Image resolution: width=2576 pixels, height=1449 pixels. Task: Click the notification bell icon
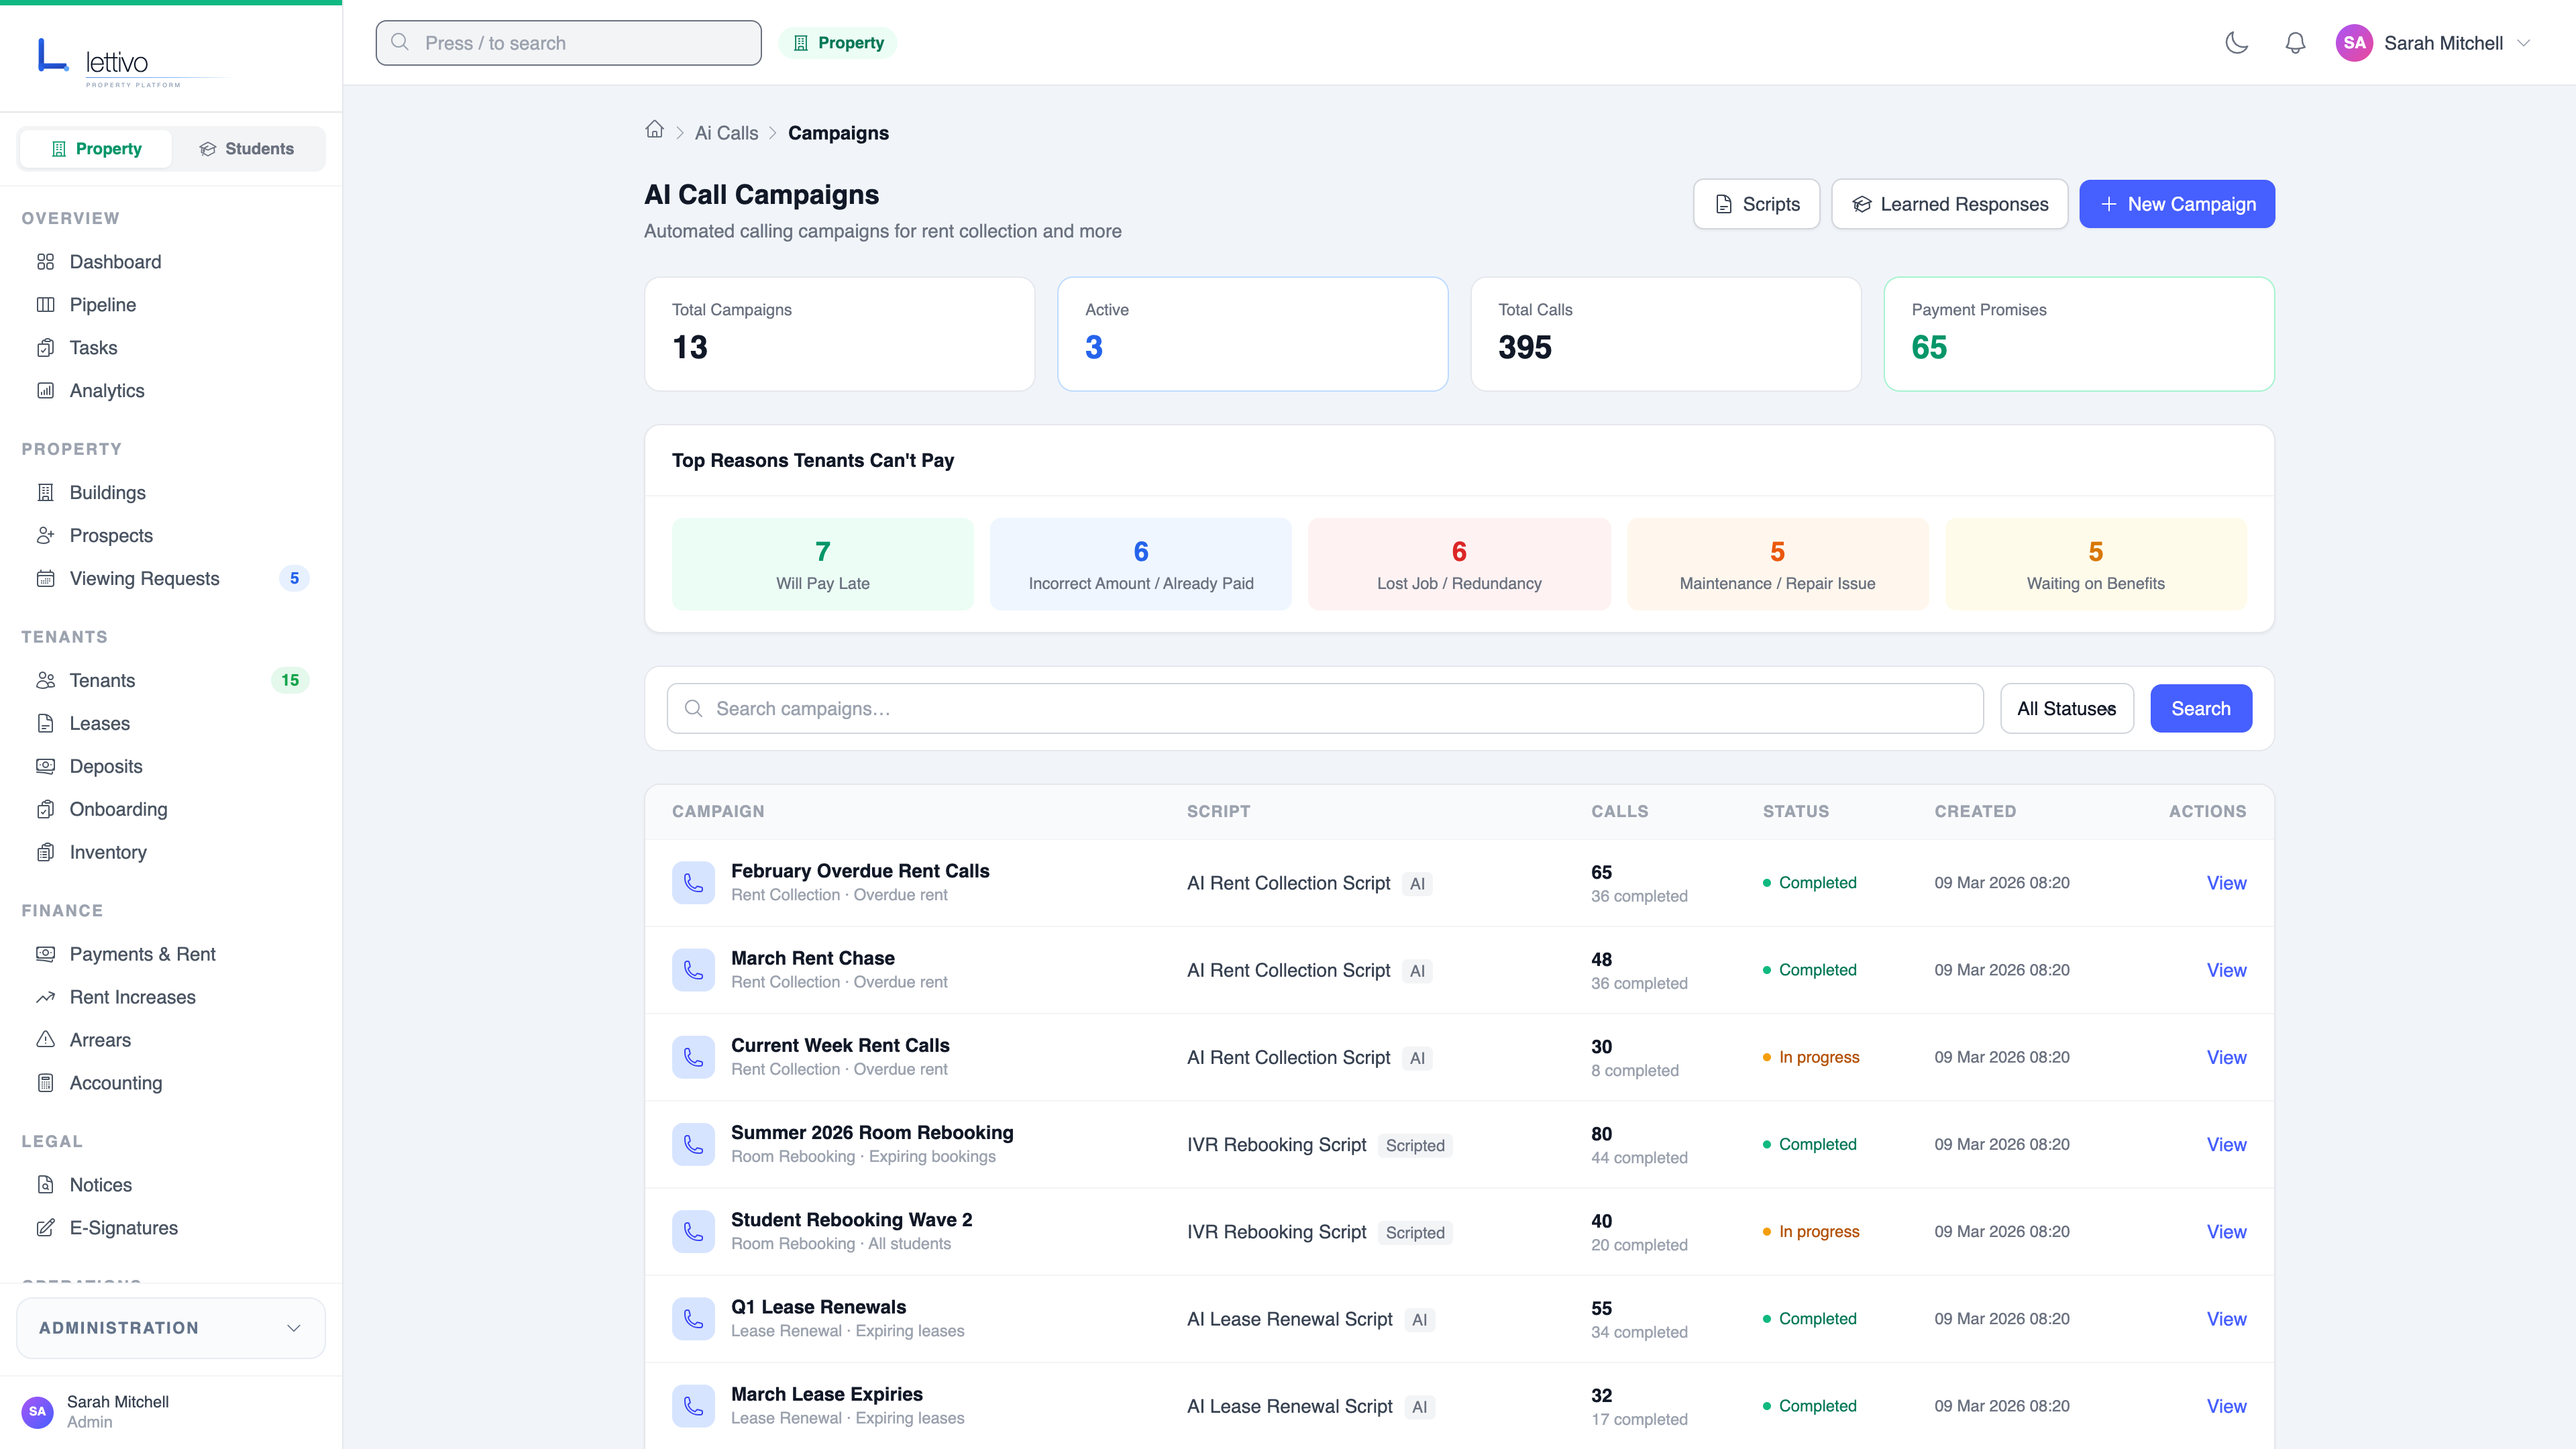coord(2295,43)
